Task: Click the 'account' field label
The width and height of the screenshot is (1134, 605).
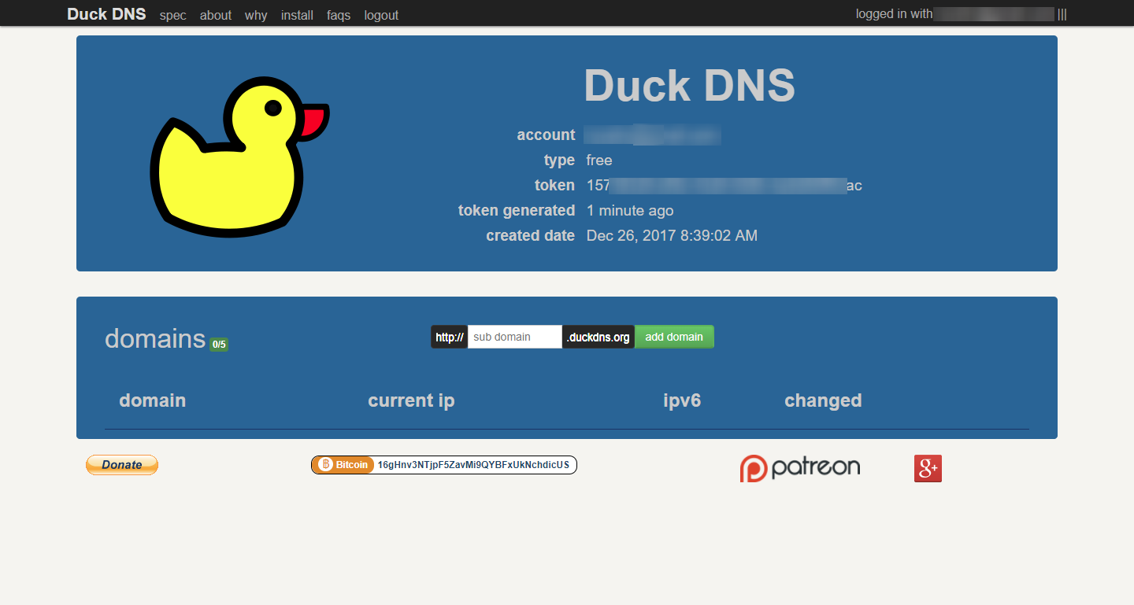Action: click(x=546, y=135)
